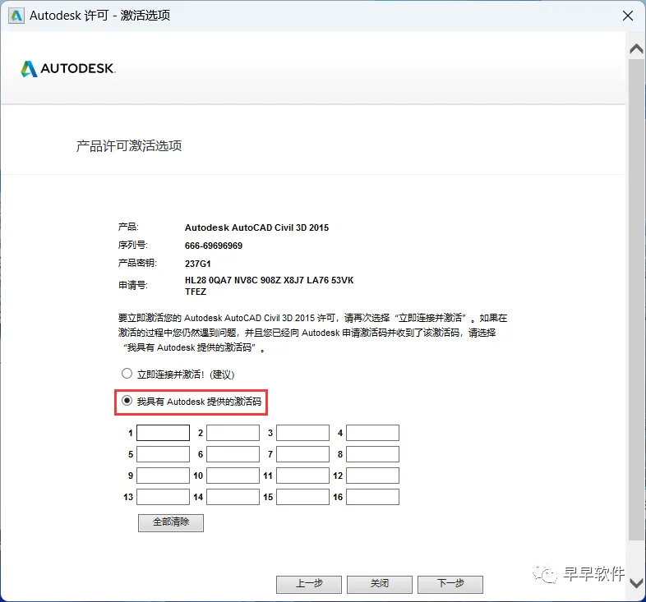Image resolution: width=646 pixels, height=602 pixels.
Task: Click the Autodesk logo in the header
Action: coord(68,69)
